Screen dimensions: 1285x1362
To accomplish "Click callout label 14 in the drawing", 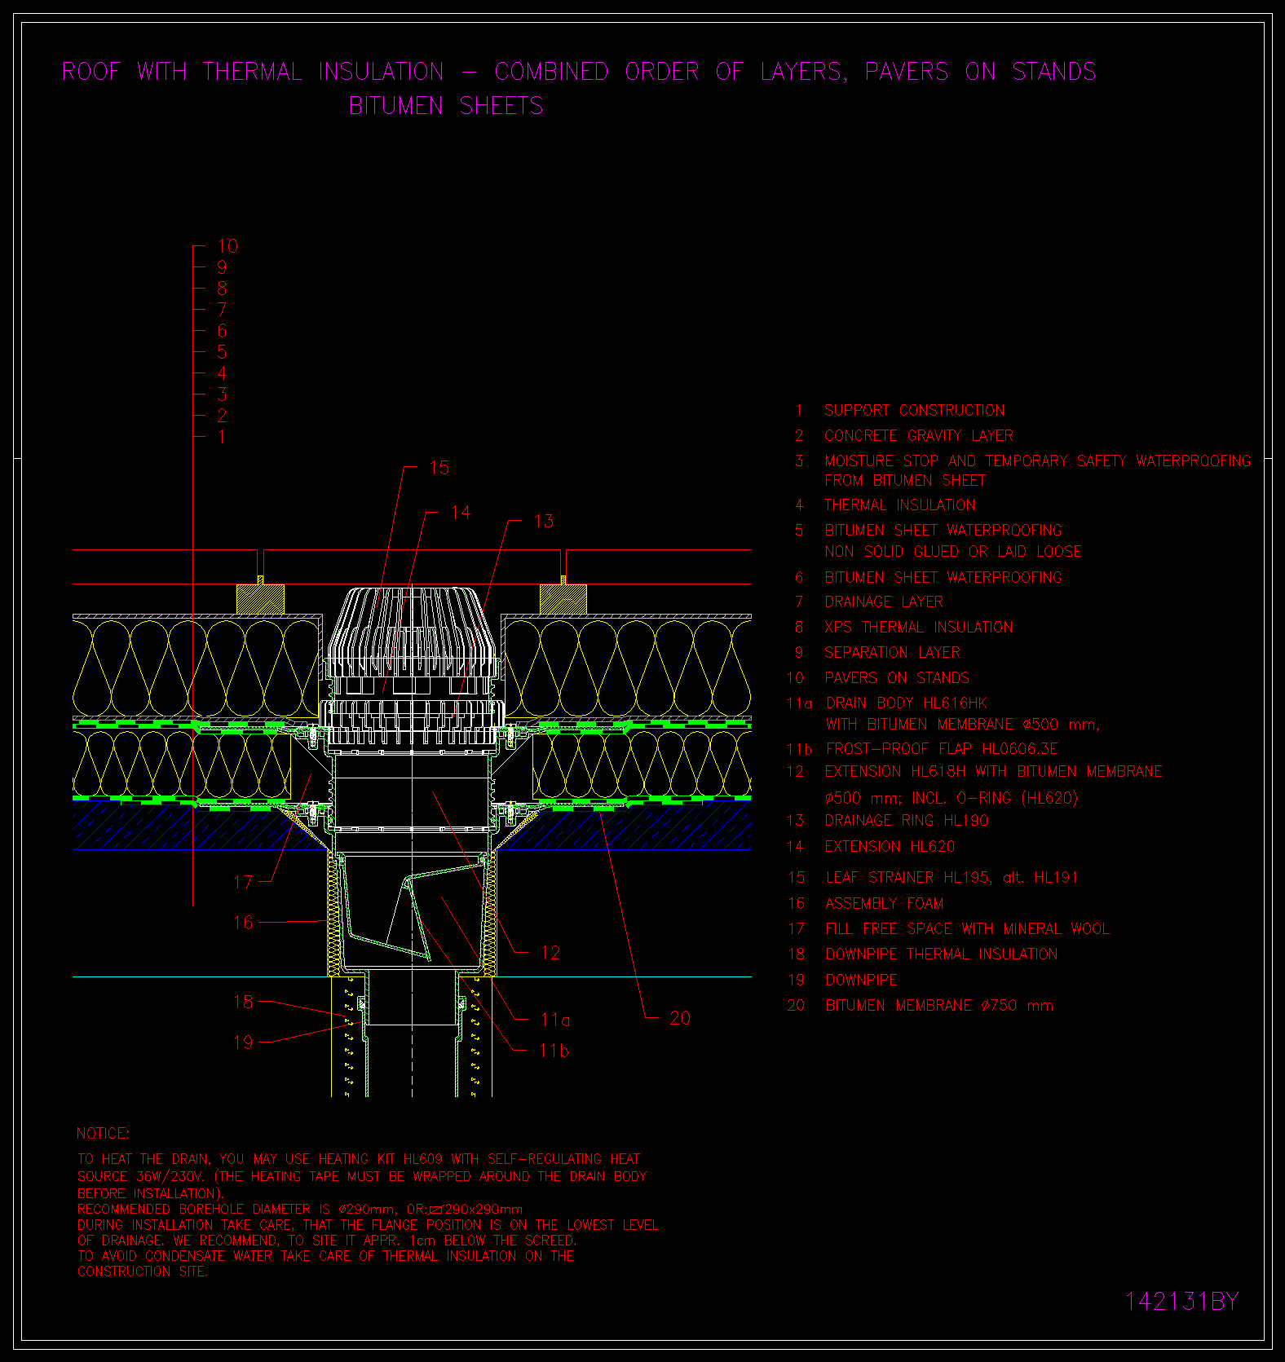I will (461, 513).
